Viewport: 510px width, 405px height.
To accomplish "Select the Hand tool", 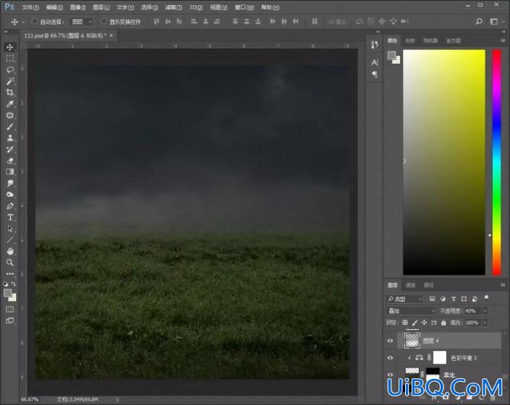I will [x=10, y=251].
